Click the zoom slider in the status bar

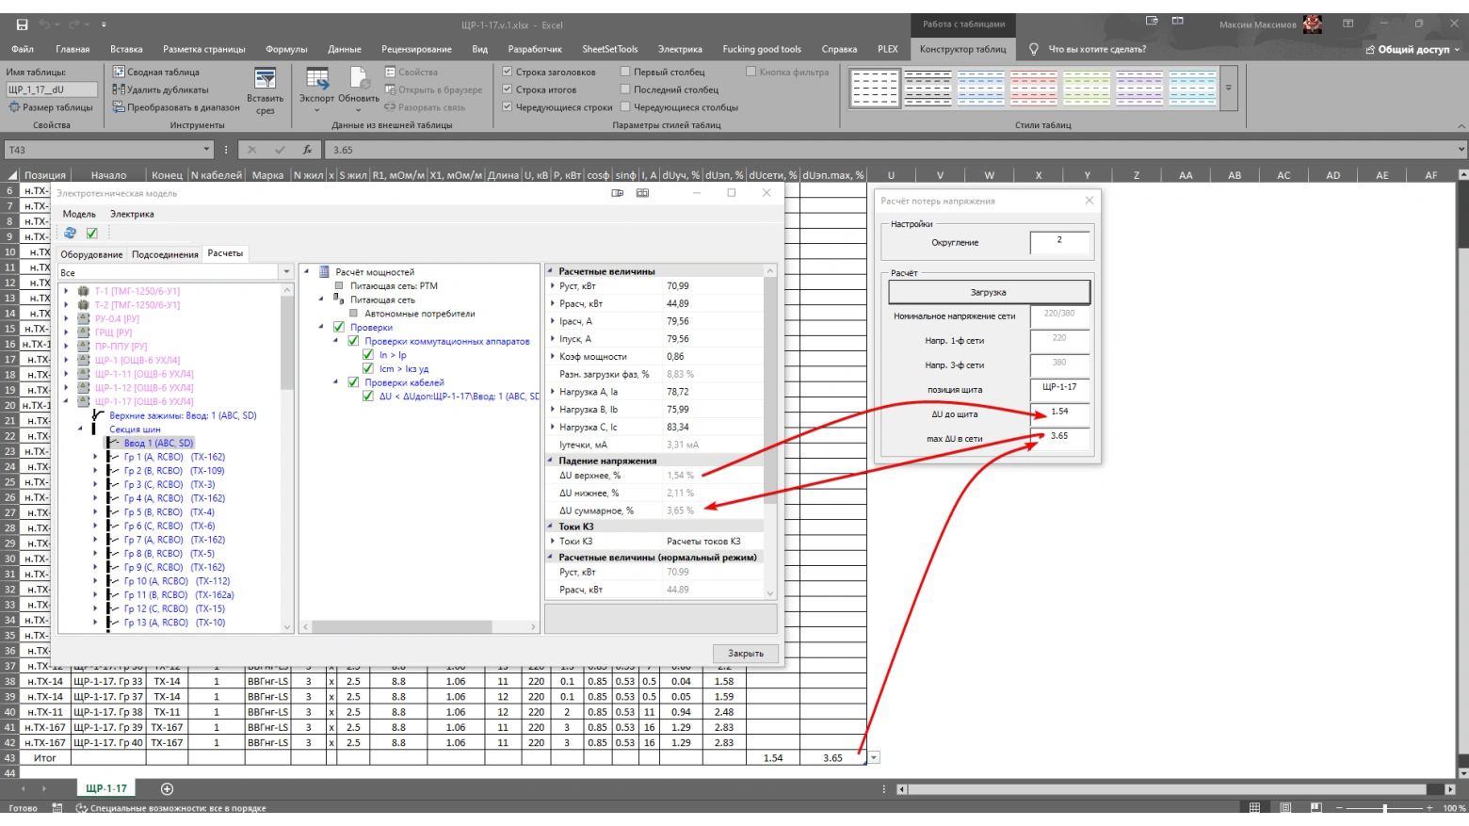click(x=1384, y=808)
